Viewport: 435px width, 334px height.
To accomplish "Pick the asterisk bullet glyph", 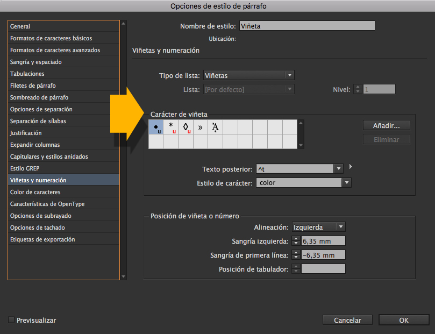I will 171,127.
